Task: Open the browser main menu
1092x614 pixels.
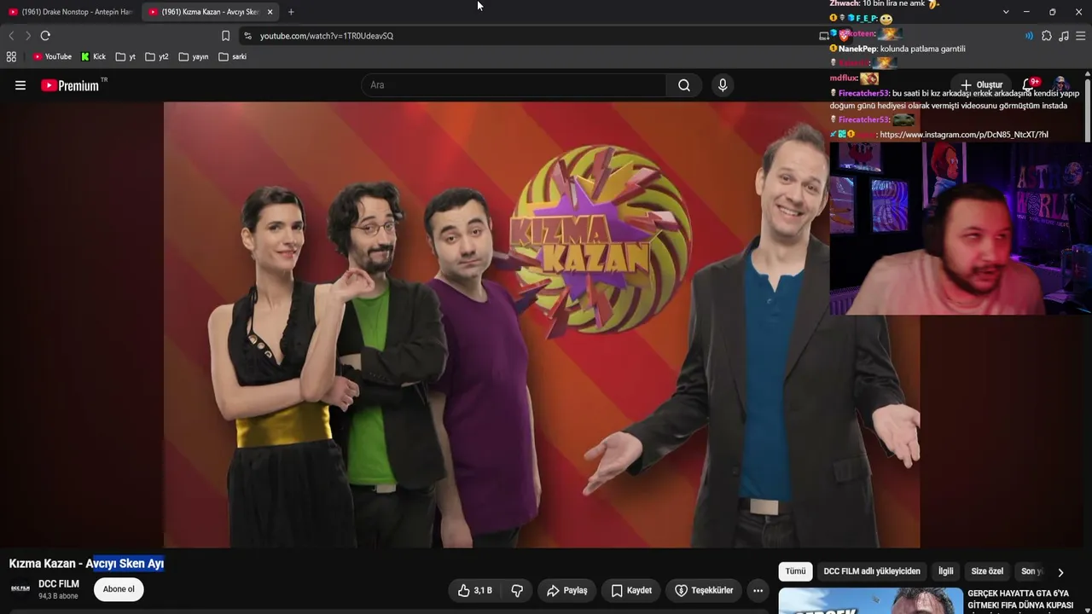Action: (1081, 36)
